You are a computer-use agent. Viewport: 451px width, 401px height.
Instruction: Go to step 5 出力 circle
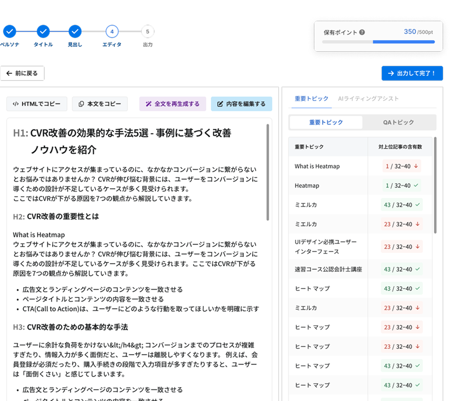tap(148, 31)
